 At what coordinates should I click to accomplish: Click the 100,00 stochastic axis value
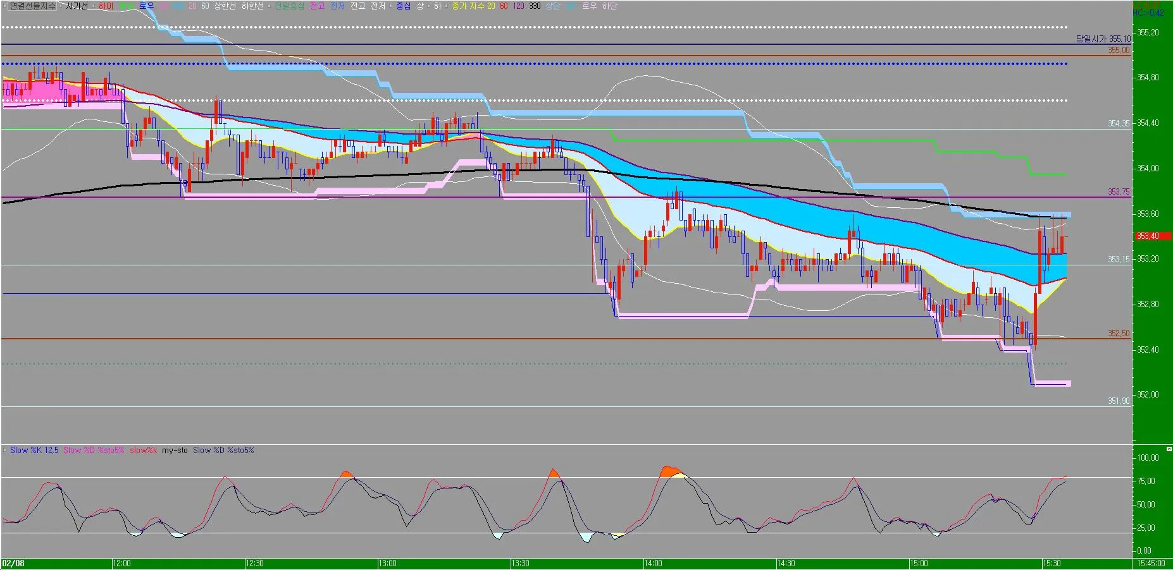pyautogui.click(x=1148, y=458)
